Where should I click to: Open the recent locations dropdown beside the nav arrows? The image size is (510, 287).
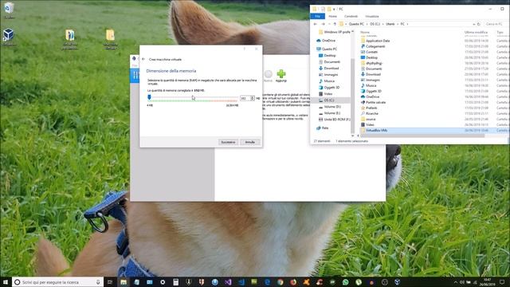pos(329,24)
